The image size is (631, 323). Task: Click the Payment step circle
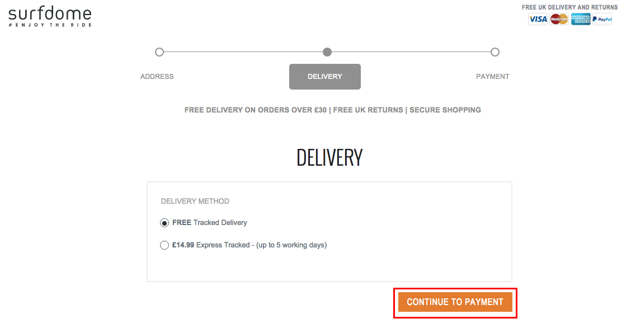pos(495,52)
